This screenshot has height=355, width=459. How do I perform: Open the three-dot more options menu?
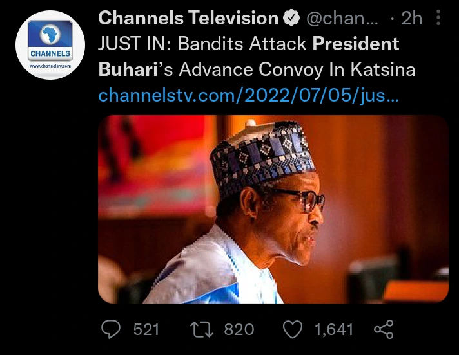click(438, 19)
